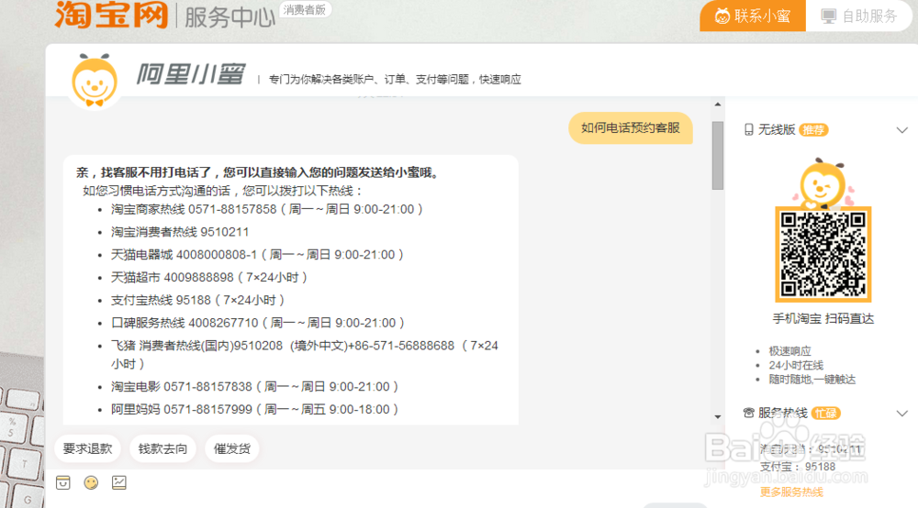Click the 推荐 badge
Screen dimensions: 918x508
[813, 130]
